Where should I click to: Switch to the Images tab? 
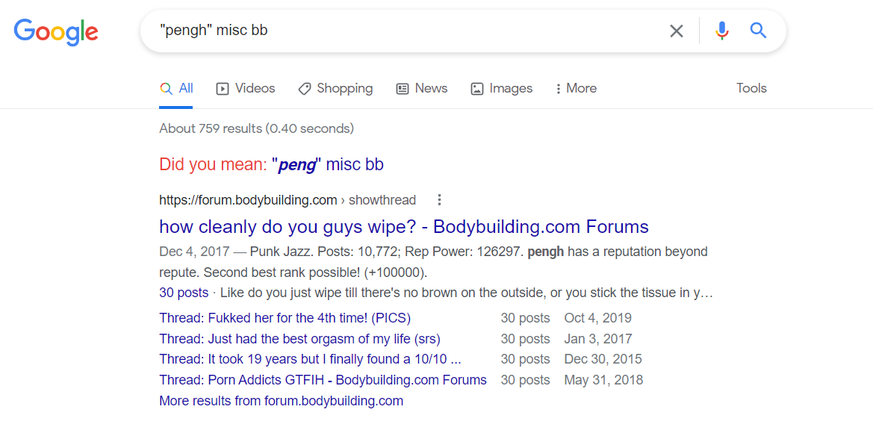point(502,89)
